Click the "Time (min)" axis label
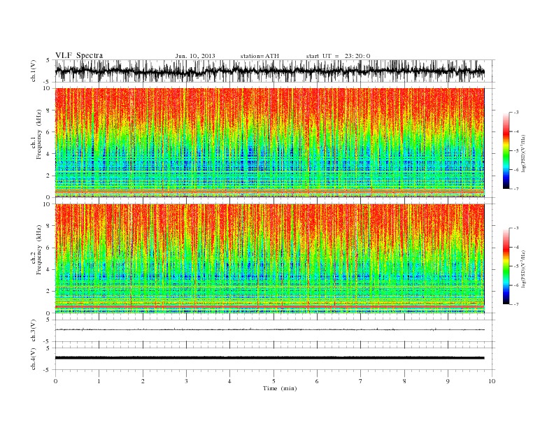The height and width of the screenshot is (428, 554). point(280,388)
